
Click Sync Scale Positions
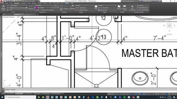coord(143,10)
